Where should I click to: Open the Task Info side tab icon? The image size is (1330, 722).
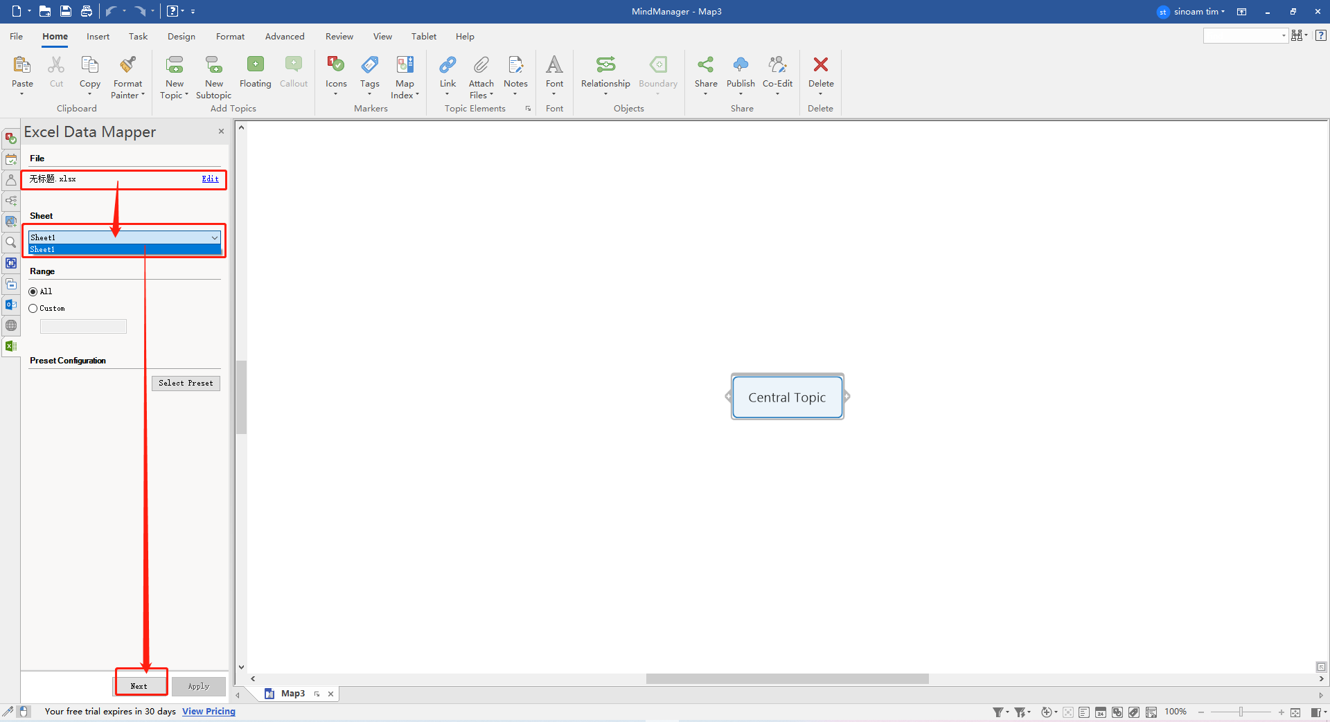11,138
